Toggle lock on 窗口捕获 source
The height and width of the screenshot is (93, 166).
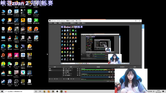[80, 72]
